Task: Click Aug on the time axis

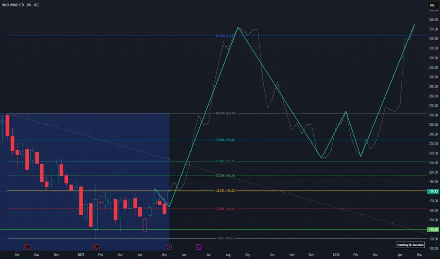Action: [x=228, y=255]
